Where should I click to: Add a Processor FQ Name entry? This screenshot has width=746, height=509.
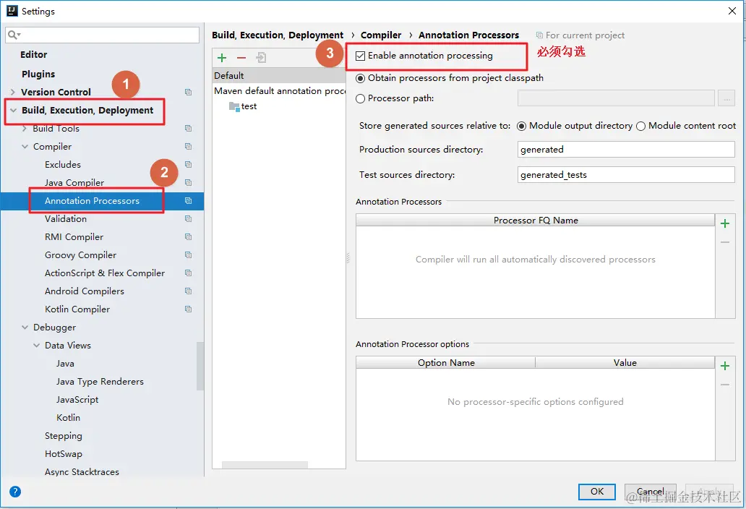coord(724,223)
